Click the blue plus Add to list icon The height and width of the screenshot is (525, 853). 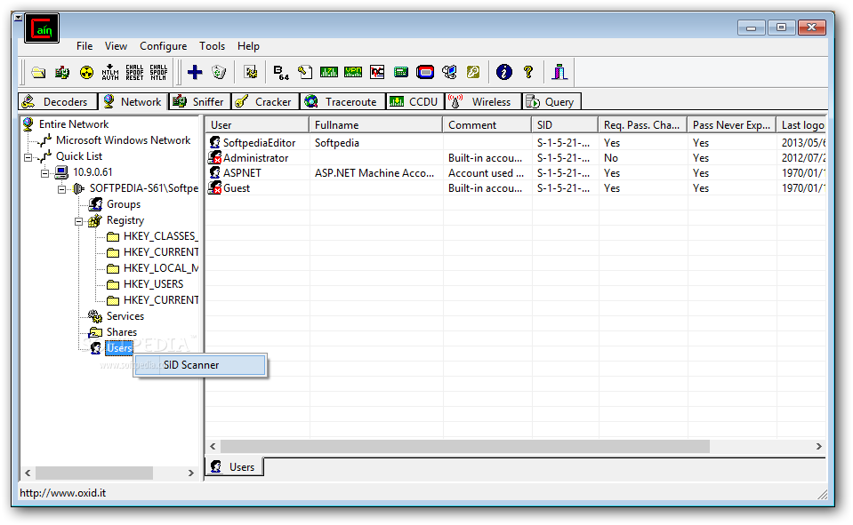pos(195,72)
